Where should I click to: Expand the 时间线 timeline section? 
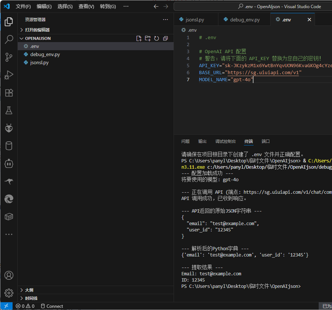[x=31, y=298]
